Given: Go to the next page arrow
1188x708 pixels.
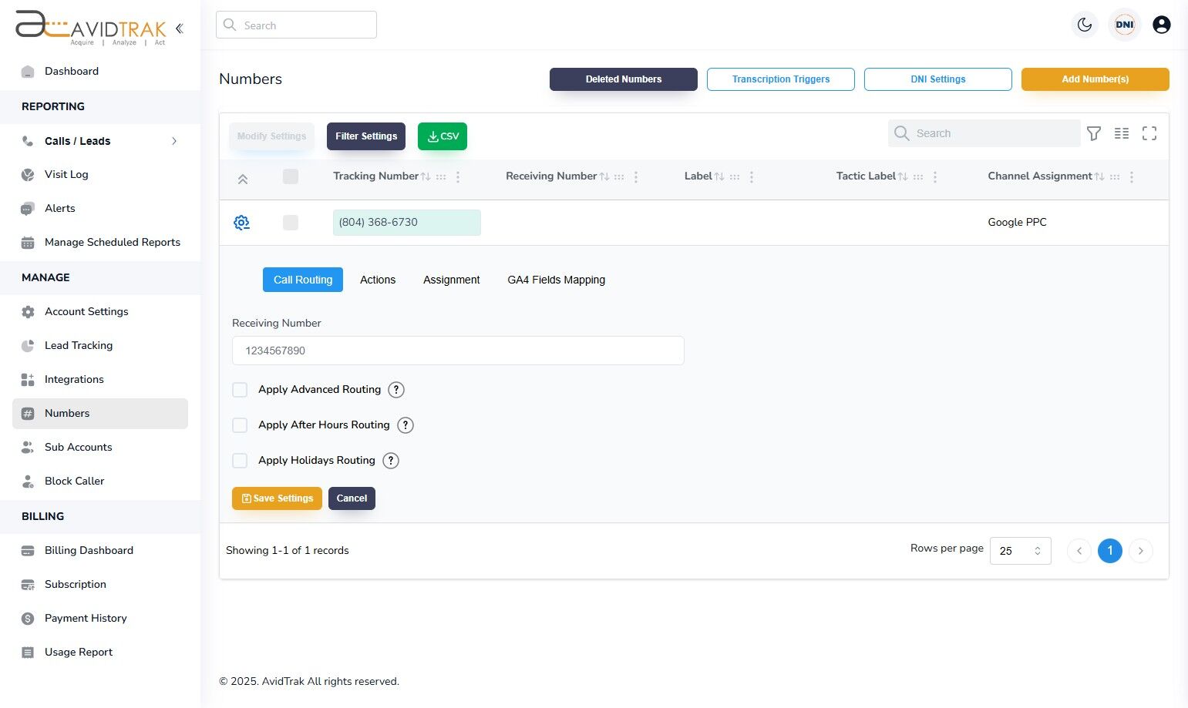Looking at the screenshot, I should 1141,551.
